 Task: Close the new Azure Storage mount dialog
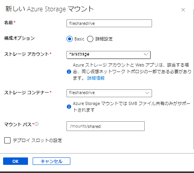point(183,10)
